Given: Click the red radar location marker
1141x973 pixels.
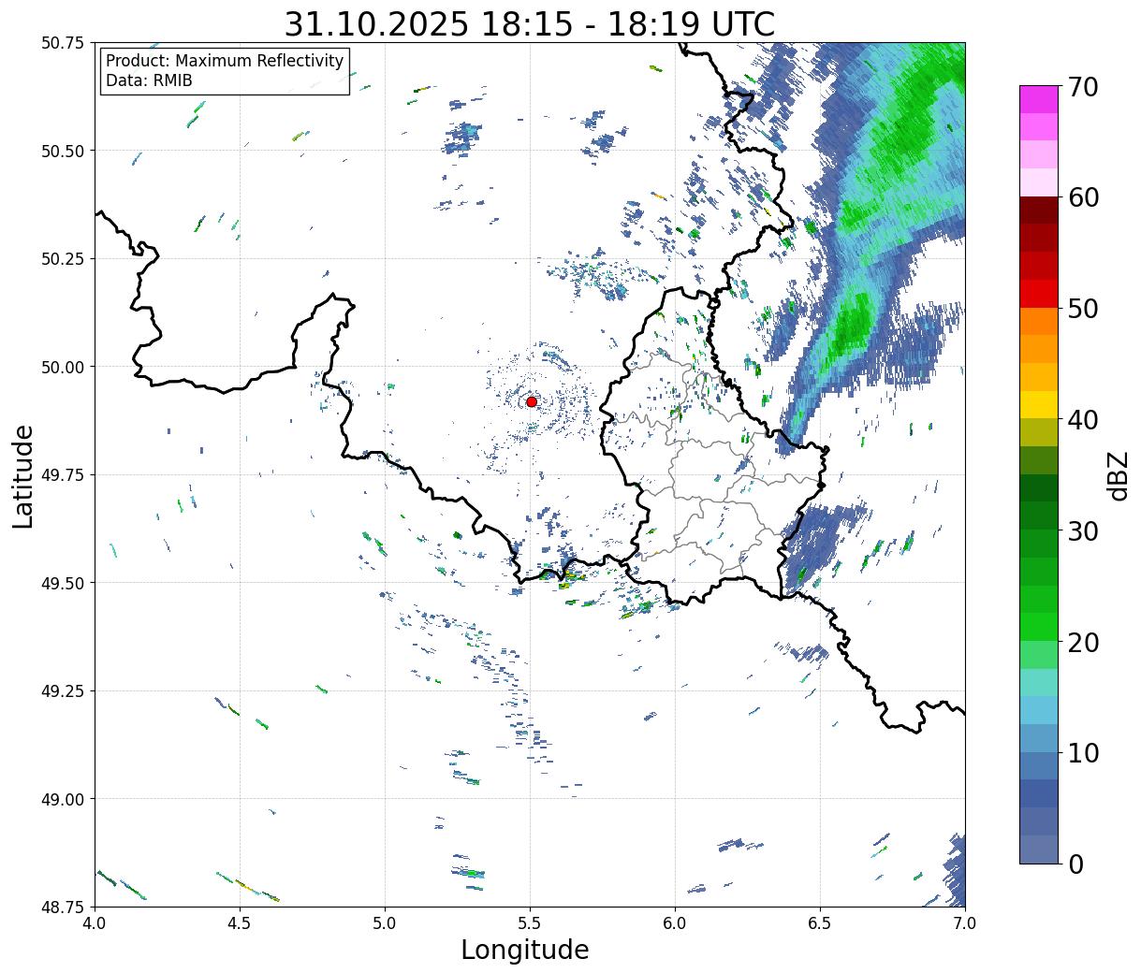Looking at the screenshot, I should pyautogui.click(x=531, y=401).
